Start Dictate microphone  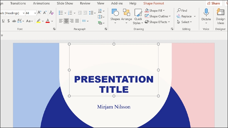(x=206, y=14)
